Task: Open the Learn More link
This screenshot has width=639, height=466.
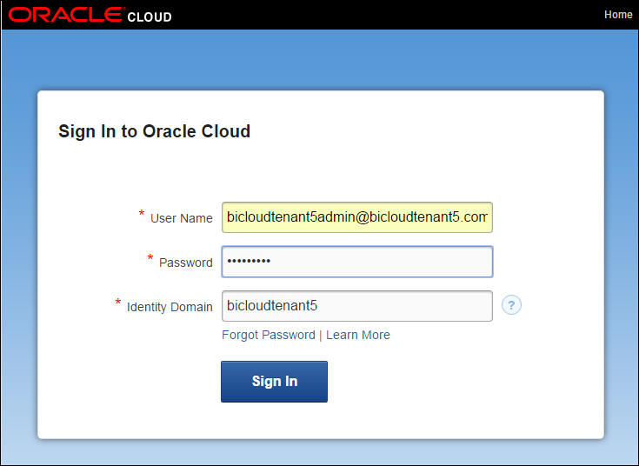Action: pos(358,335)
